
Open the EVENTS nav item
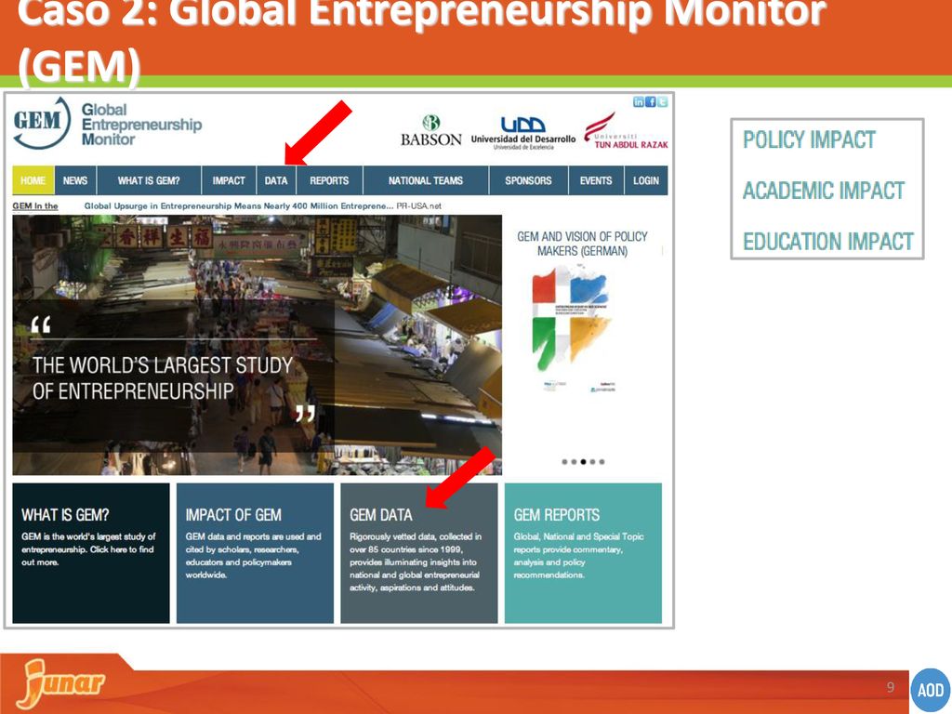596,180
